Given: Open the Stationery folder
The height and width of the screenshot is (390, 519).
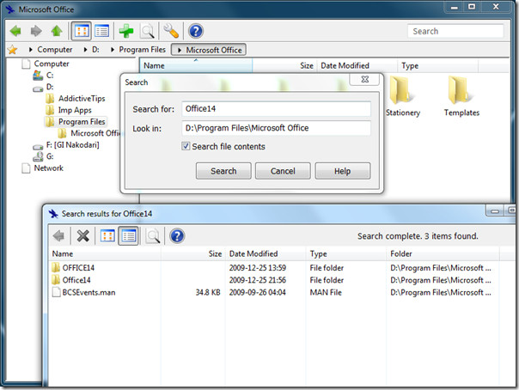Looking at the screenshot, I should 402,96.
